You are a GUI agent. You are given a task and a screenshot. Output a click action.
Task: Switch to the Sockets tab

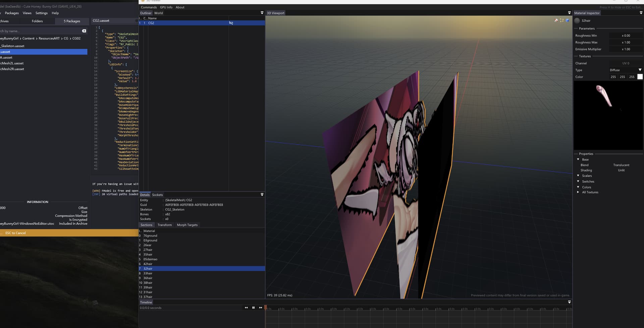157,195
